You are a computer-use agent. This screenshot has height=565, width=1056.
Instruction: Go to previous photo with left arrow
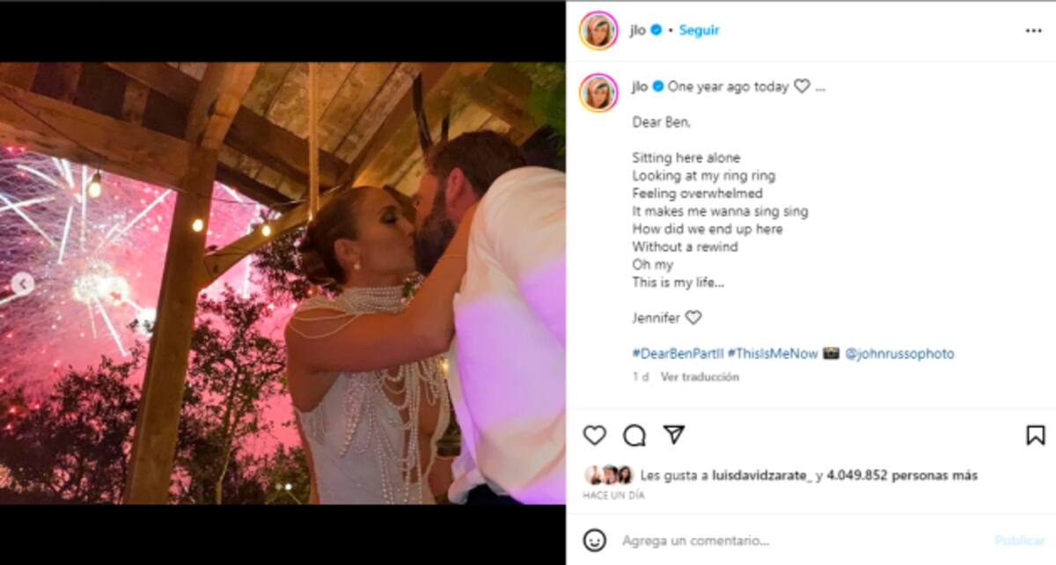(24, 283)
